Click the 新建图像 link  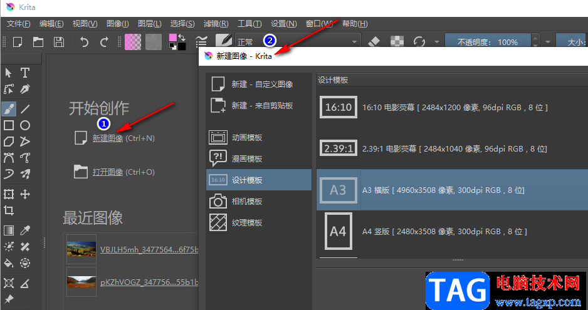108,138
